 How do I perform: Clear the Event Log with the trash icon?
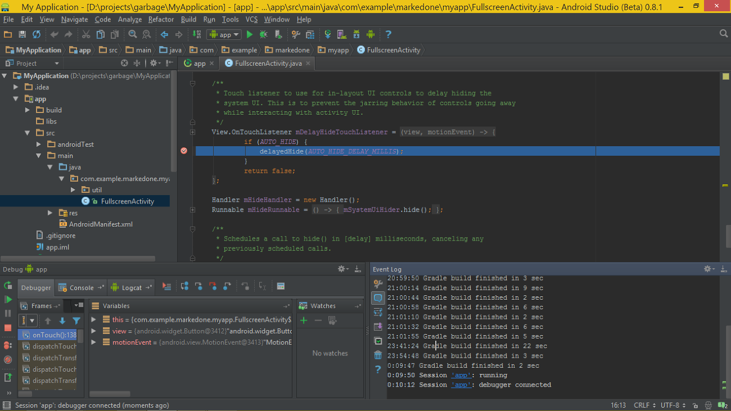[x=378, y=355]
